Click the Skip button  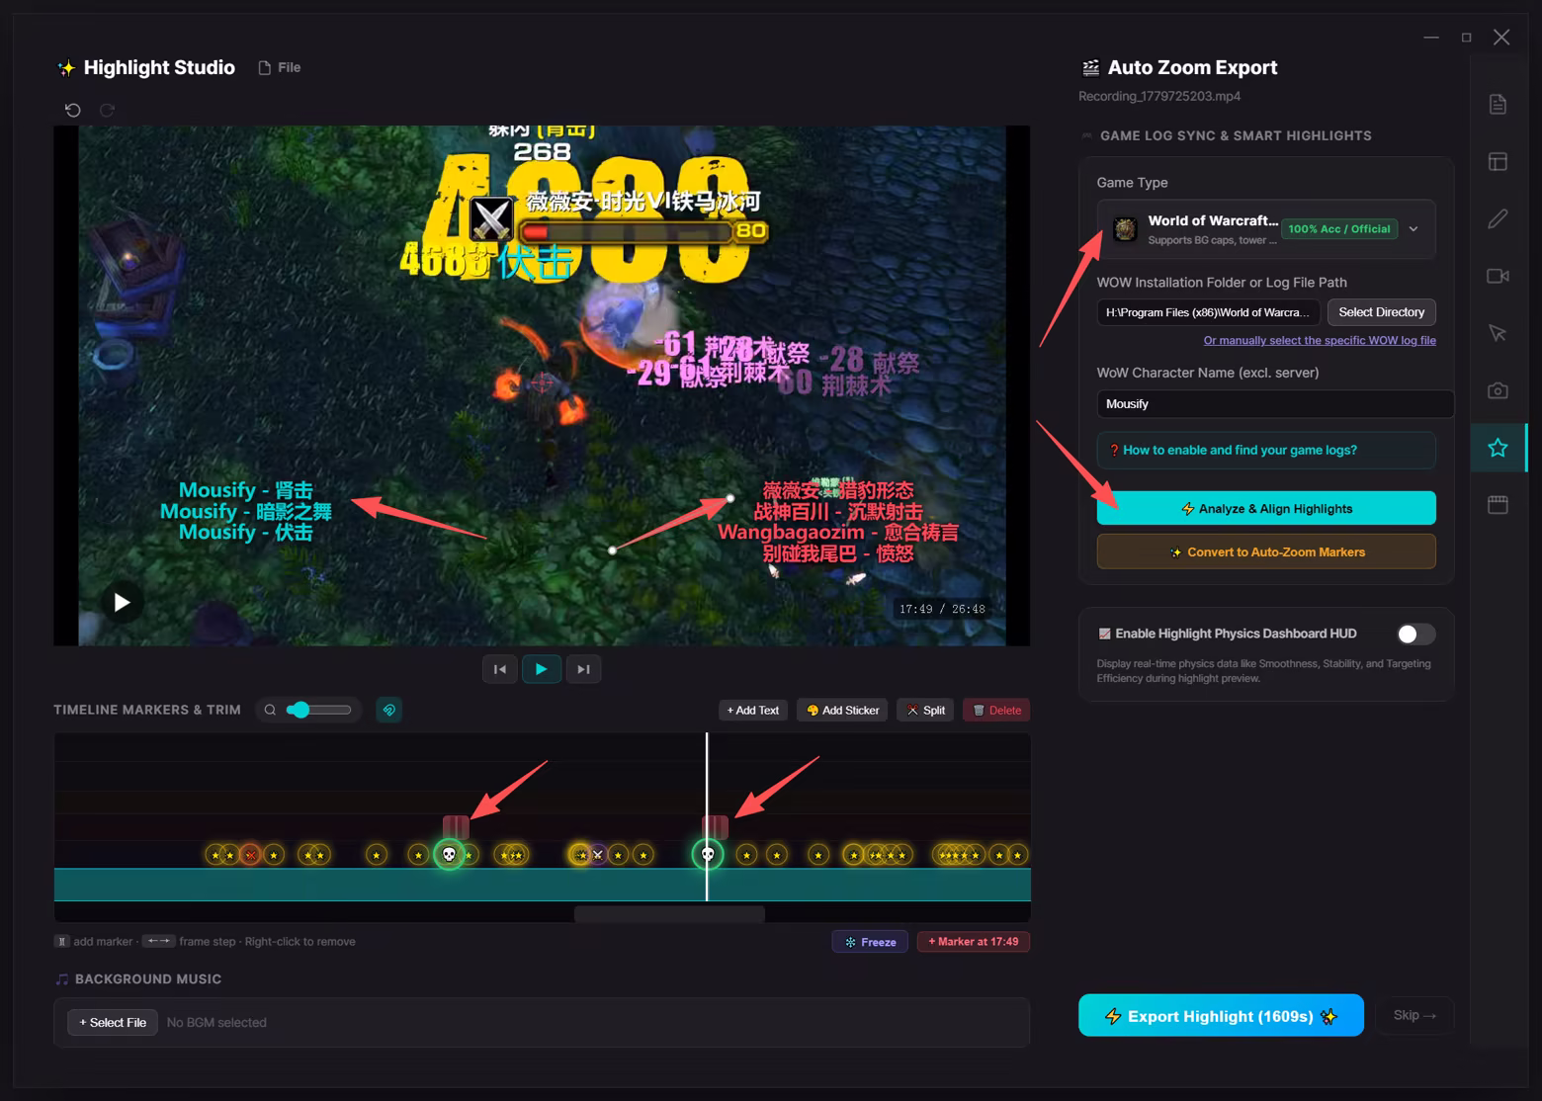point(1414,1015)
